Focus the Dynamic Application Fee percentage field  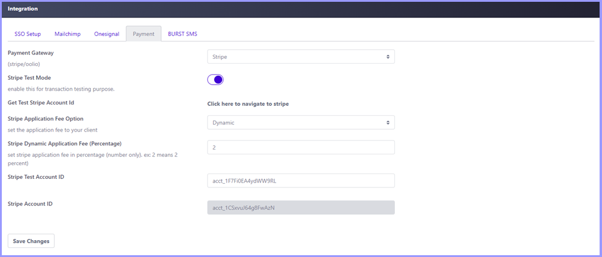[x=300, y=147]
